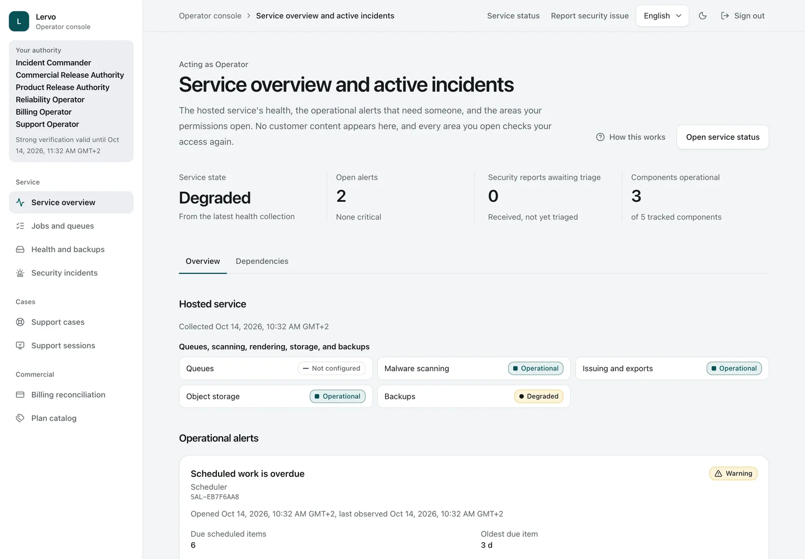The width and height of the screenshot is (805, 559).
Task: Click the Billing reconciliation card icon
Action: (20, 395)
